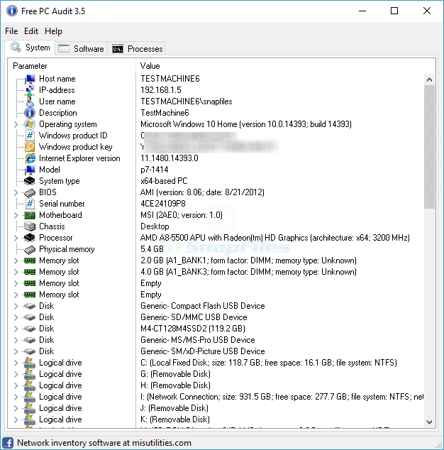This screenshot has height=450, width=444.
Task: Click the Operating system Windows flag icon
Action: tap(30, 124)
